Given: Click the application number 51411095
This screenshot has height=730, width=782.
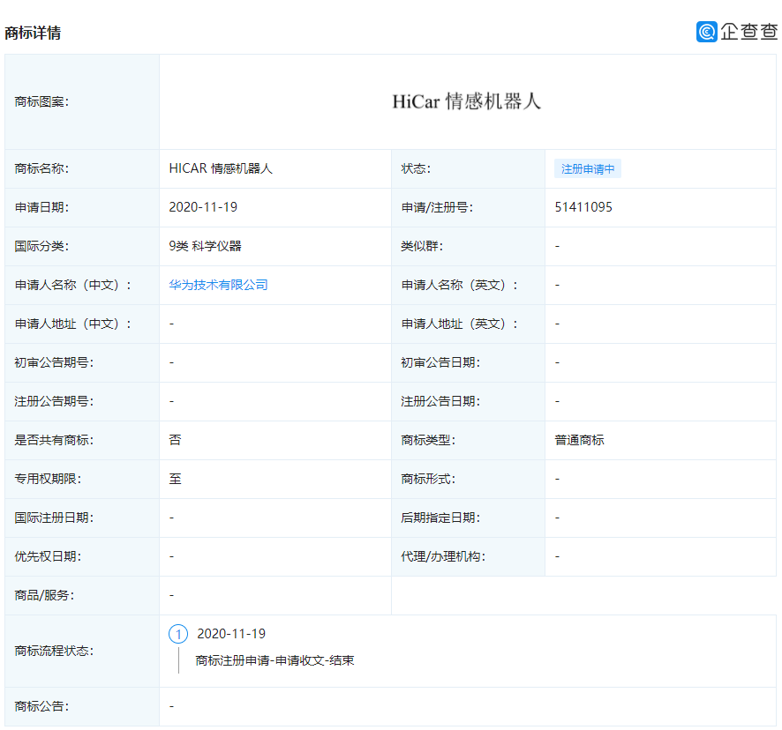Looking at the screenshot, I should pos(583,207).
